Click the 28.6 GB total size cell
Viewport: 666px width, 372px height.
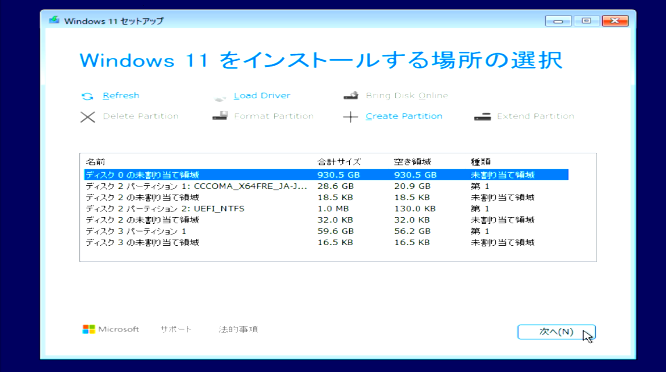336,186
